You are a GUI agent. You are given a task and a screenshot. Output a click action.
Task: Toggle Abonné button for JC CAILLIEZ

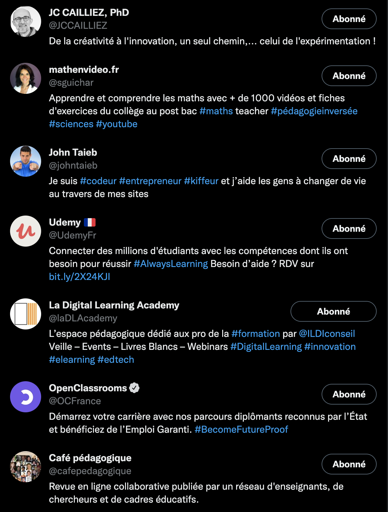coord(349,19)
